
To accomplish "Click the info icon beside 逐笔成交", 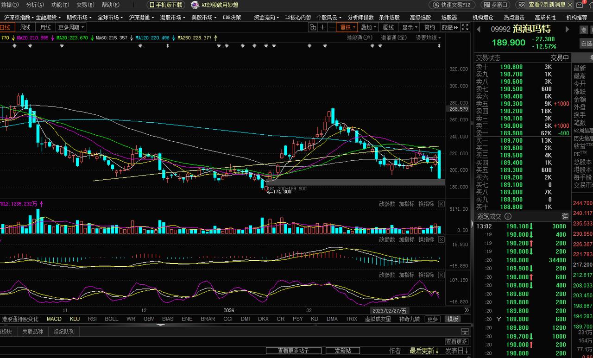I will [508, 216].
